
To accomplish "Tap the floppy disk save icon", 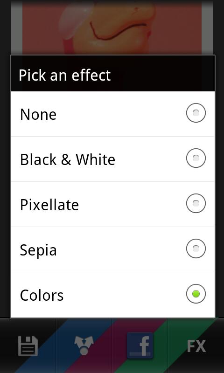I will [x=28, y=345].
